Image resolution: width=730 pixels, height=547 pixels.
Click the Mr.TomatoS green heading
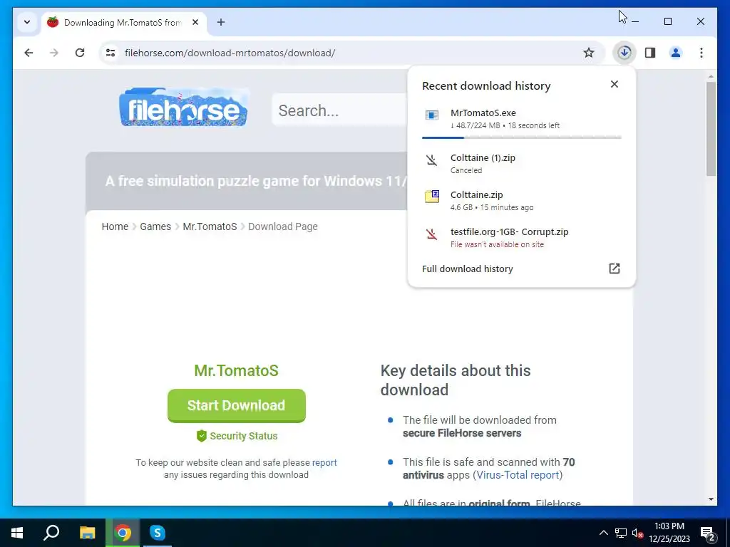tap(237, 370)
